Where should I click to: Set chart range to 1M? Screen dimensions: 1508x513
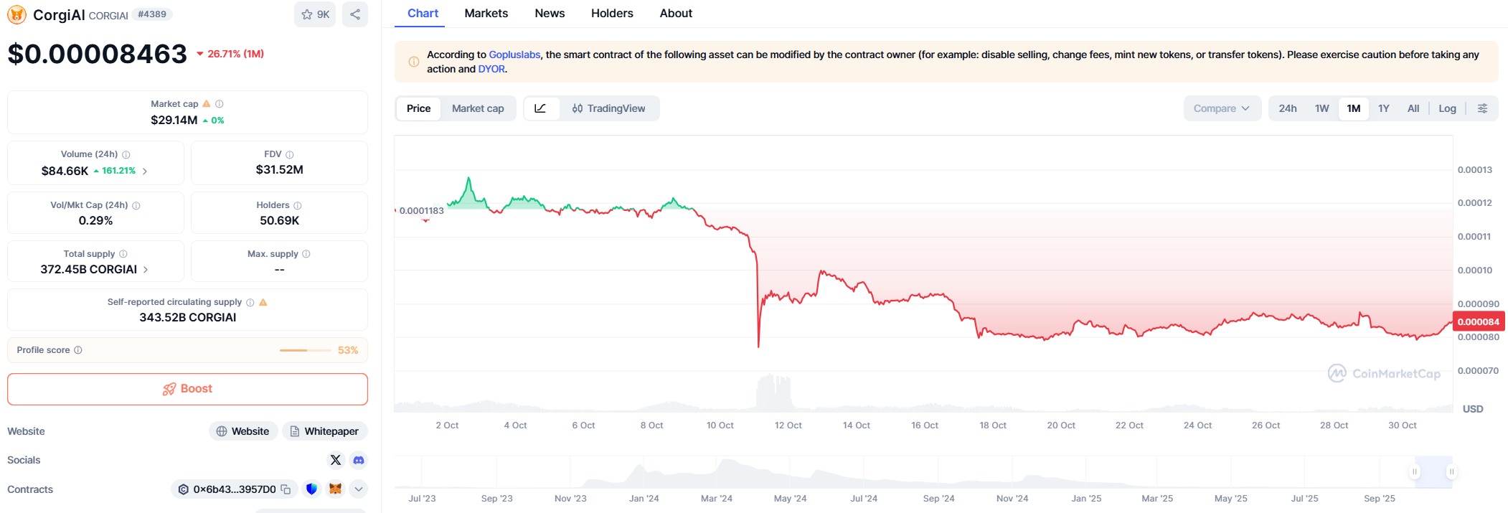tap(1354, 108)
